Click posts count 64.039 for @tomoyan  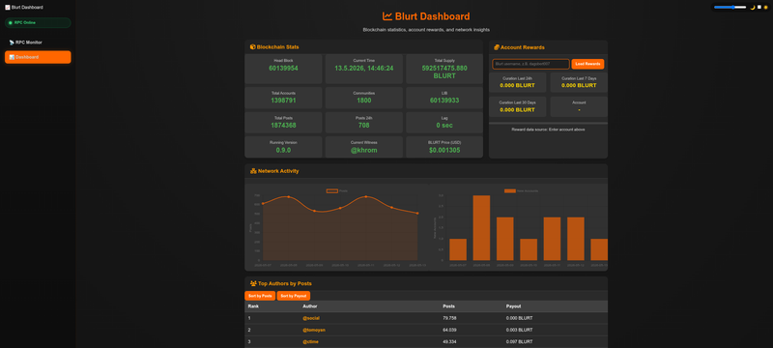449,330
